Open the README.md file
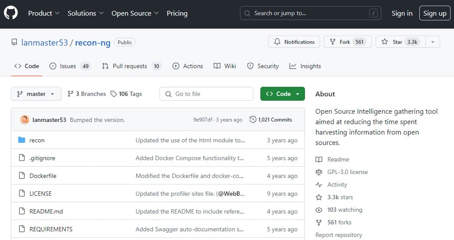 [46, 211]
